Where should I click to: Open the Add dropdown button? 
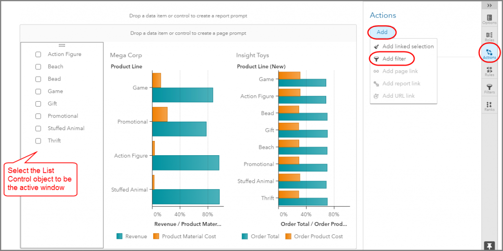[x=382, y=32]
